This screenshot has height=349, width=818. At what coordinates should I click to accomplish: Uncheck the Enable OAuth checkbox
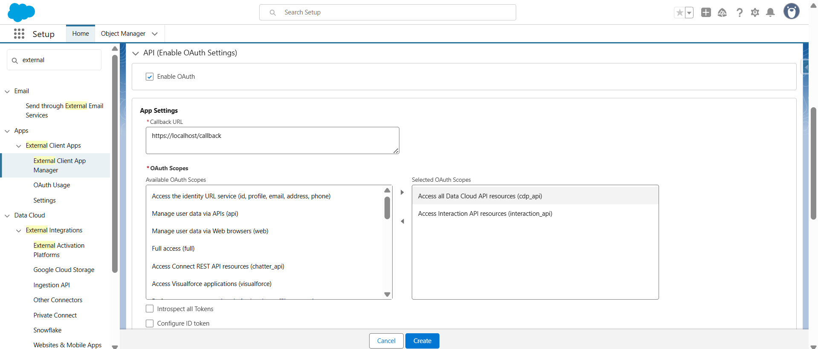coord(150,77)
